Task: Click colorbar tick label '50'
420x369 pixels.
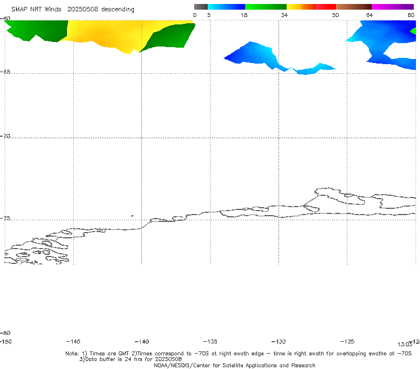Action: tap(335, 15)
